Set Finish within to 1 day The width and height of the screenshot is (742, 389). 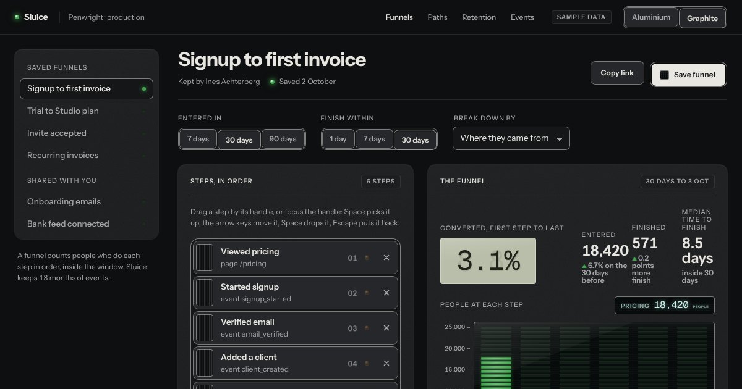click(338, 139)
